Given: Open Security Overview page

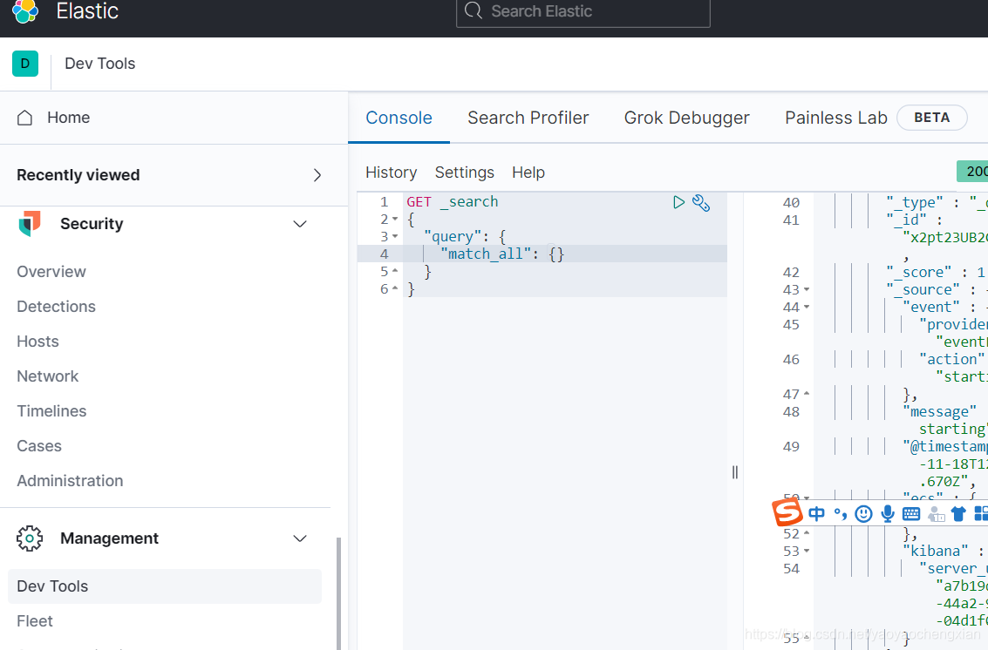Looking at the screenshot, I should (51, 272).
